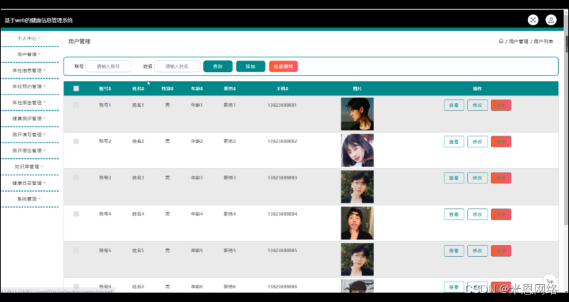This screenshot has width=569, height=302.
Task: Open photo thumbnail of 账号2
Action: pos(357,151)
